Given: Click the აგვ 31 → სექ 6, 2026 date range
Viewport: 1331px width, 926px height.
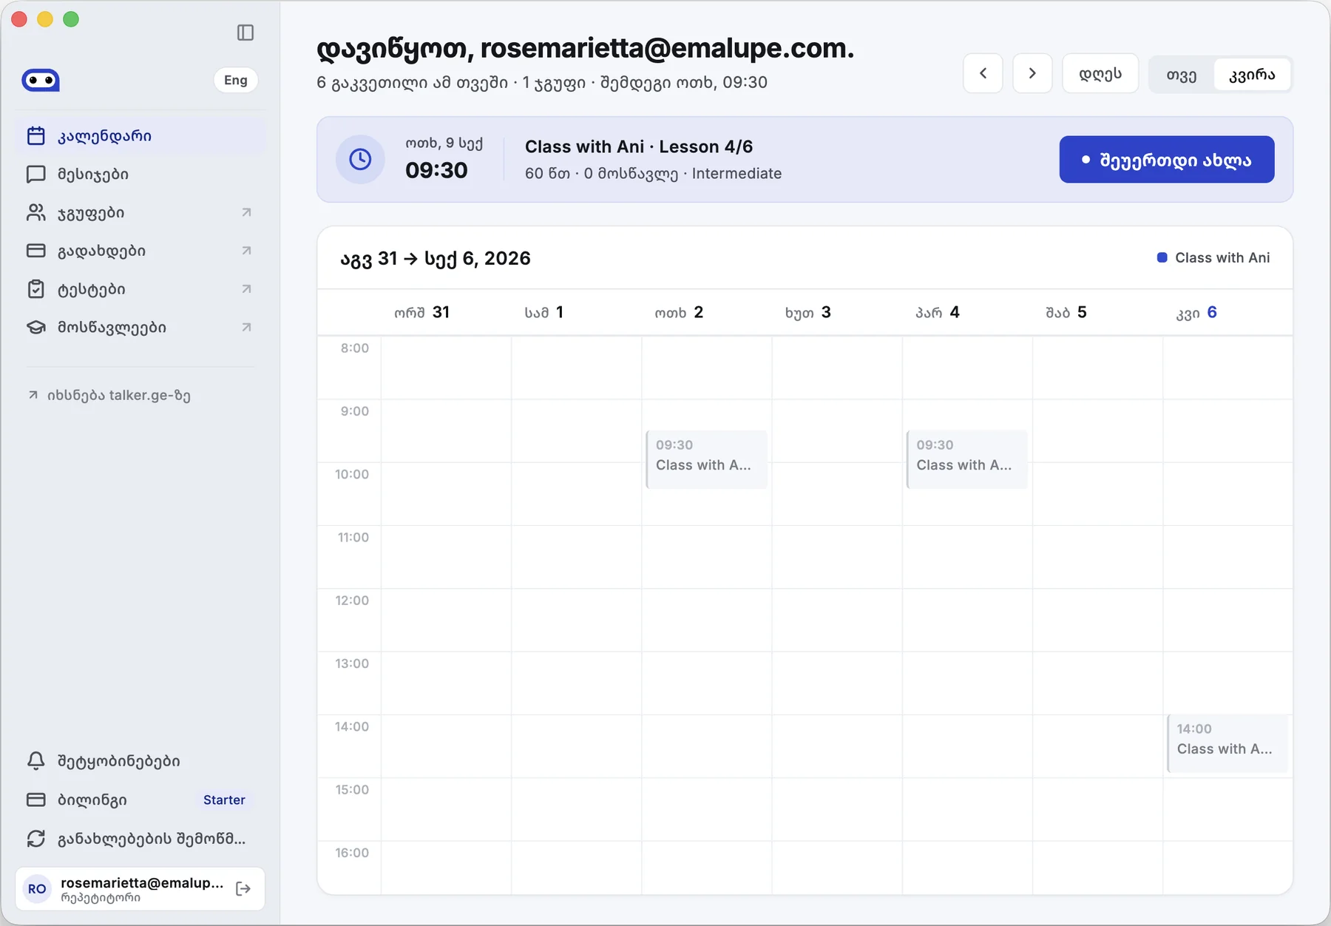Looking at the screenshot, I should [x=436, y=259].
